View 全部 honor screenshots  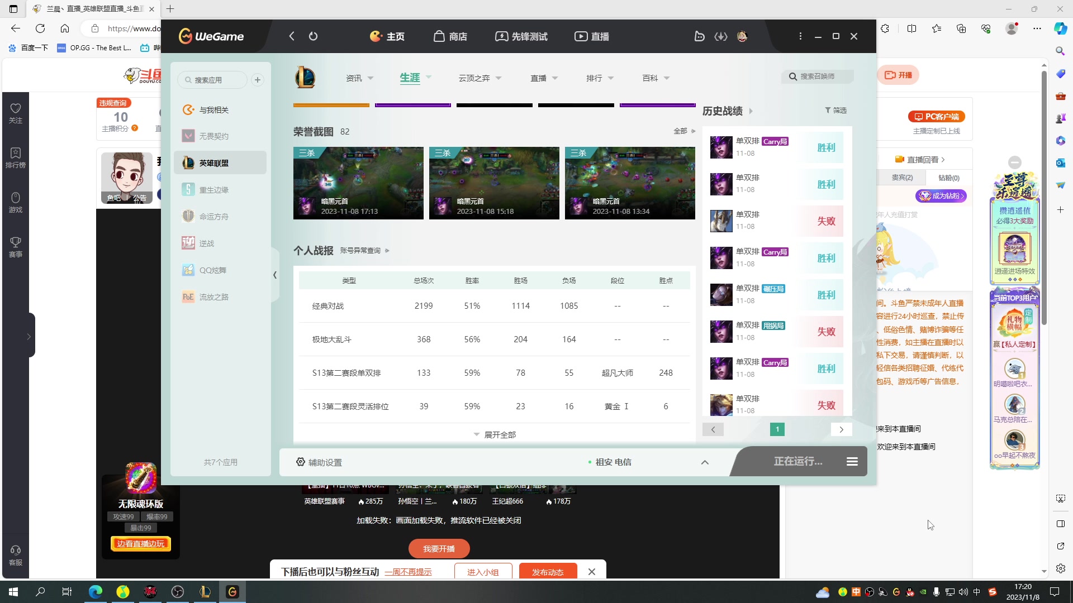(684, 131)
